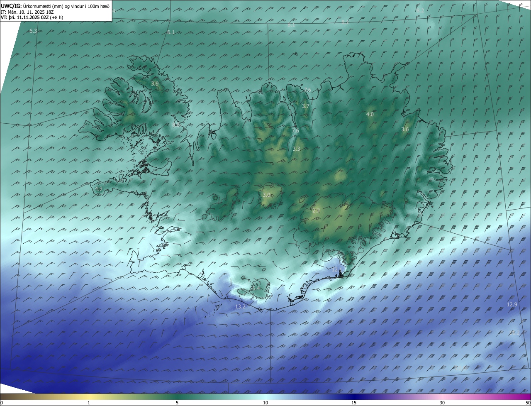The height and width of the screenshot is (406, 531).
Task: Click the 'IT: Mán. 10. 11. 2025 18Z' line
Action: click(28, 12)
